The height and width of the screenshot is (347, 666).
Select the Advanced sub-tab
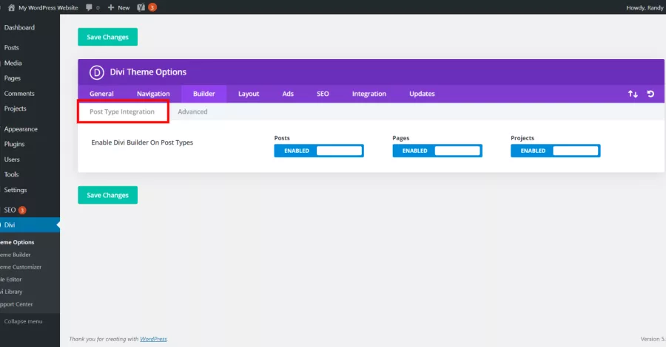coord(193,112)
